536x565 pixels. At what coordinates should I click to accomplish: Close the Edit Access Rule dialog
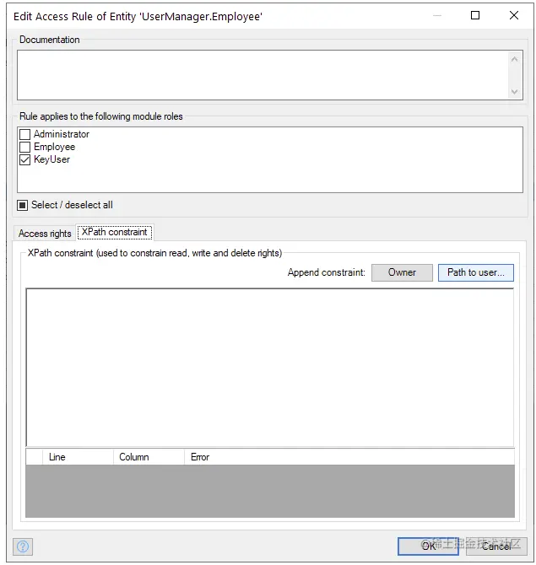(x=514, y=15)
